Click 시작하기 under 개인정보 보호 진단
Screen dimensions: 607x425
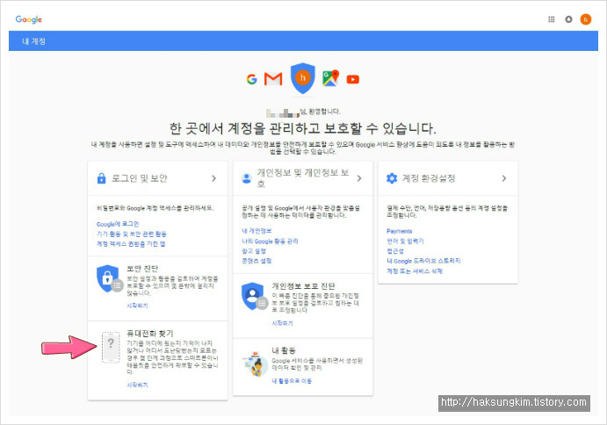[282, 323]
